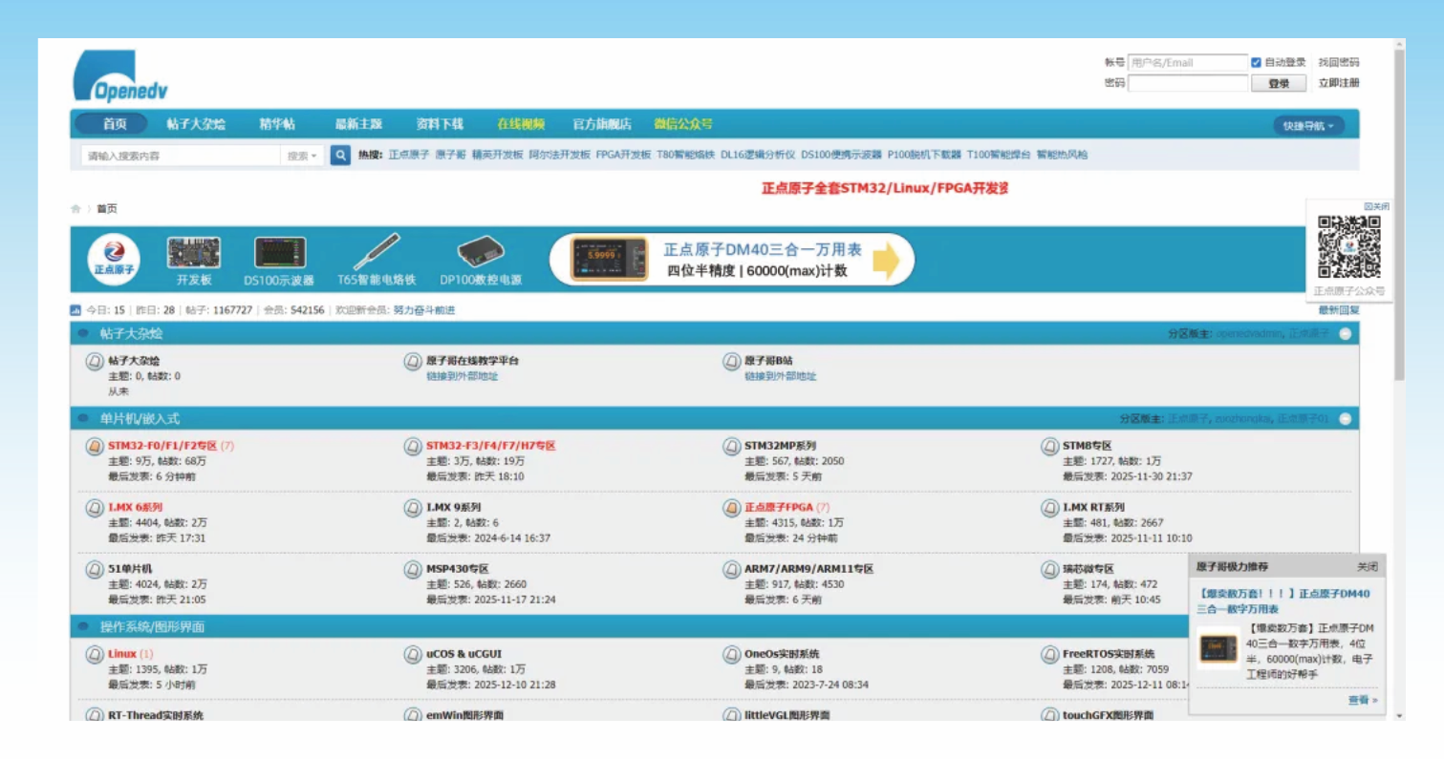Image resolution: width=1444 pixels, height=759 pixels.
Task: Toggle the 自动登录 checkbox
Action: (x=1256, y=63)
